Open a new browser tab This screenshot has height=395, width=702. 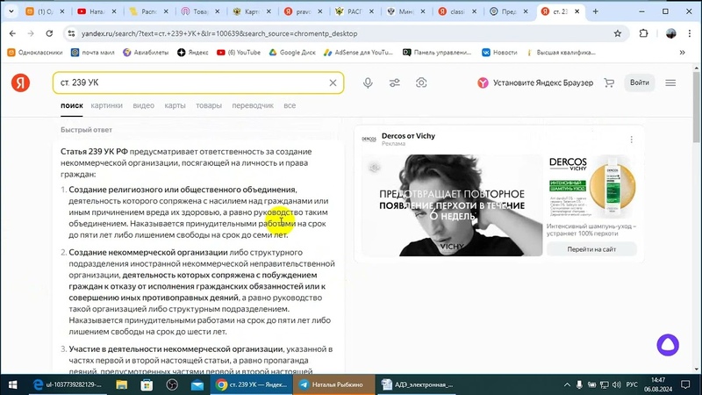click(596, 11)
